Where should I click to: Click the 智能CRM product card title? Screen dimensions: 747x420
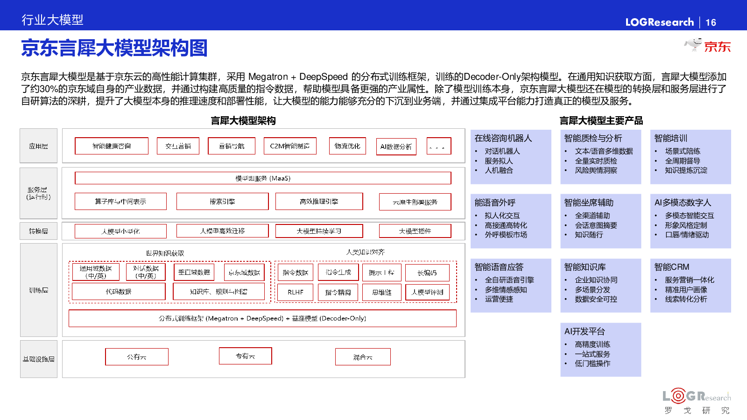click(x=671, y=267)
